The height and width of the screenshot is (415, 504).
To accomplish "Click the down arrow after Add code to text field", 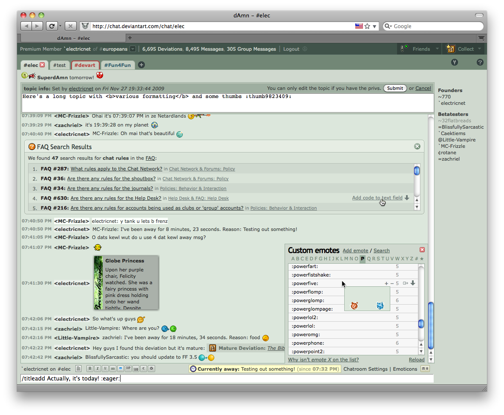I will 407,198.
